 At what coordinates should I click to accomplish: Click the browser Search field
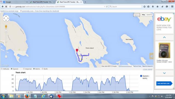tap(126, 7)
